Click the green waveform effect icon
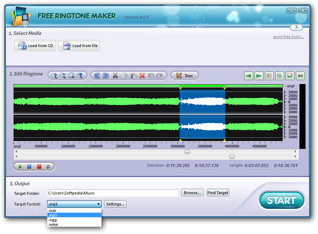Viewport: 318px width, 234px height. 279,76
